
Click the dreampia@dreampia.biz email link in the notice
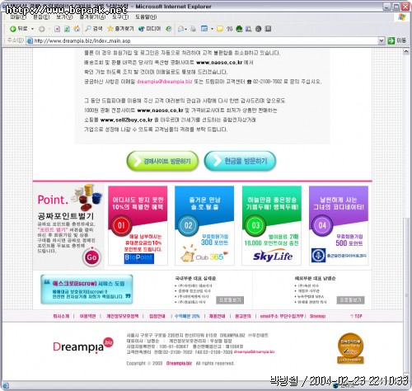click(164, 82)
